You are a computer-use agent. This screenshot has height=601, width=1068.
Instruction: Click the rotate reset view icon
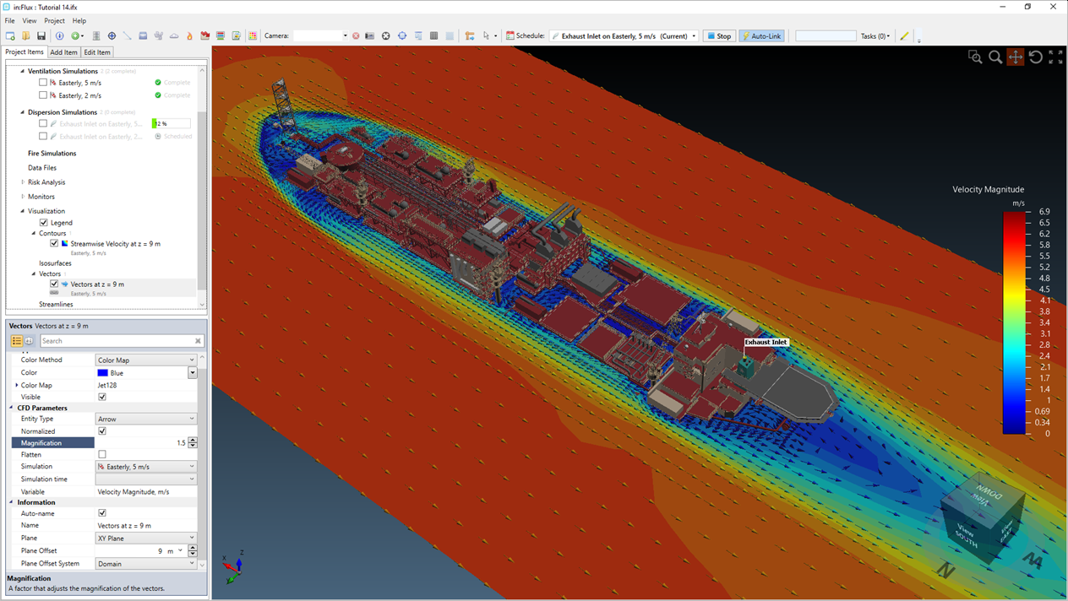tap(1036, 57)
